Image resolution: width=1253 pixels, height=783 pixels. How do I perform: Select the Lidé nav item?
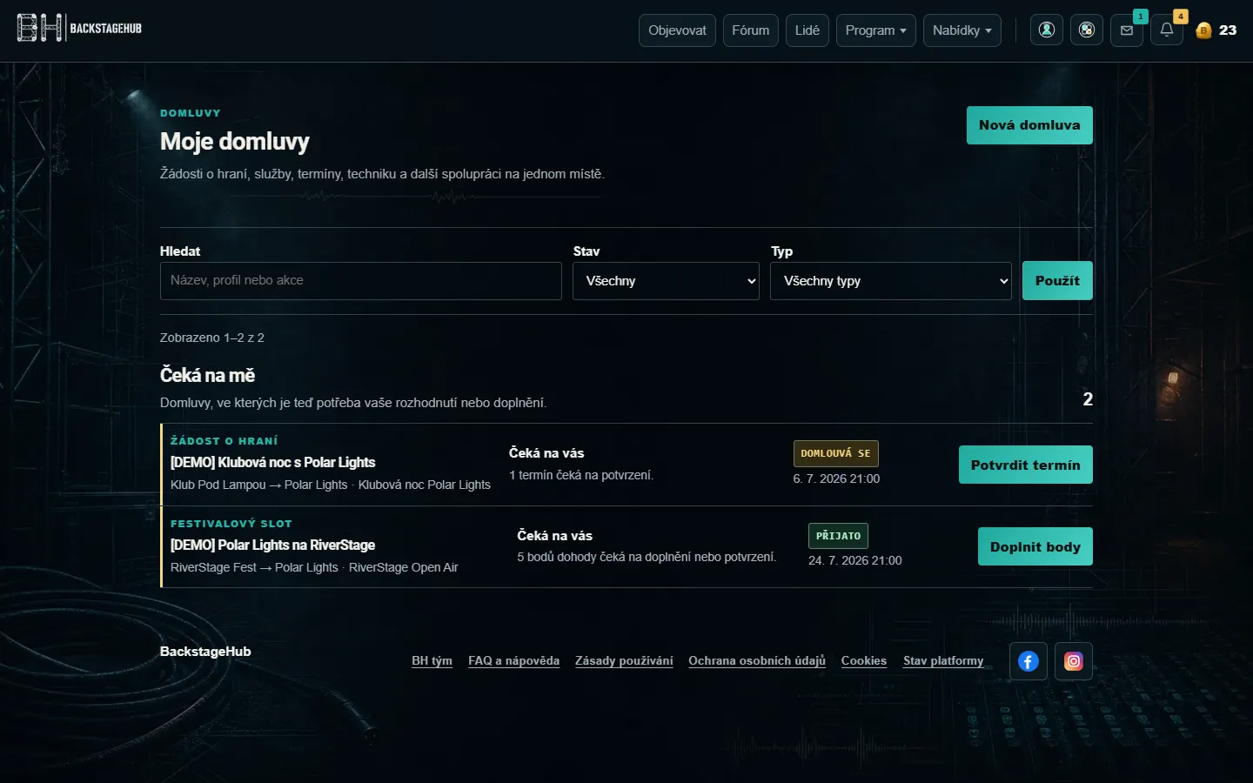(807, 30)
